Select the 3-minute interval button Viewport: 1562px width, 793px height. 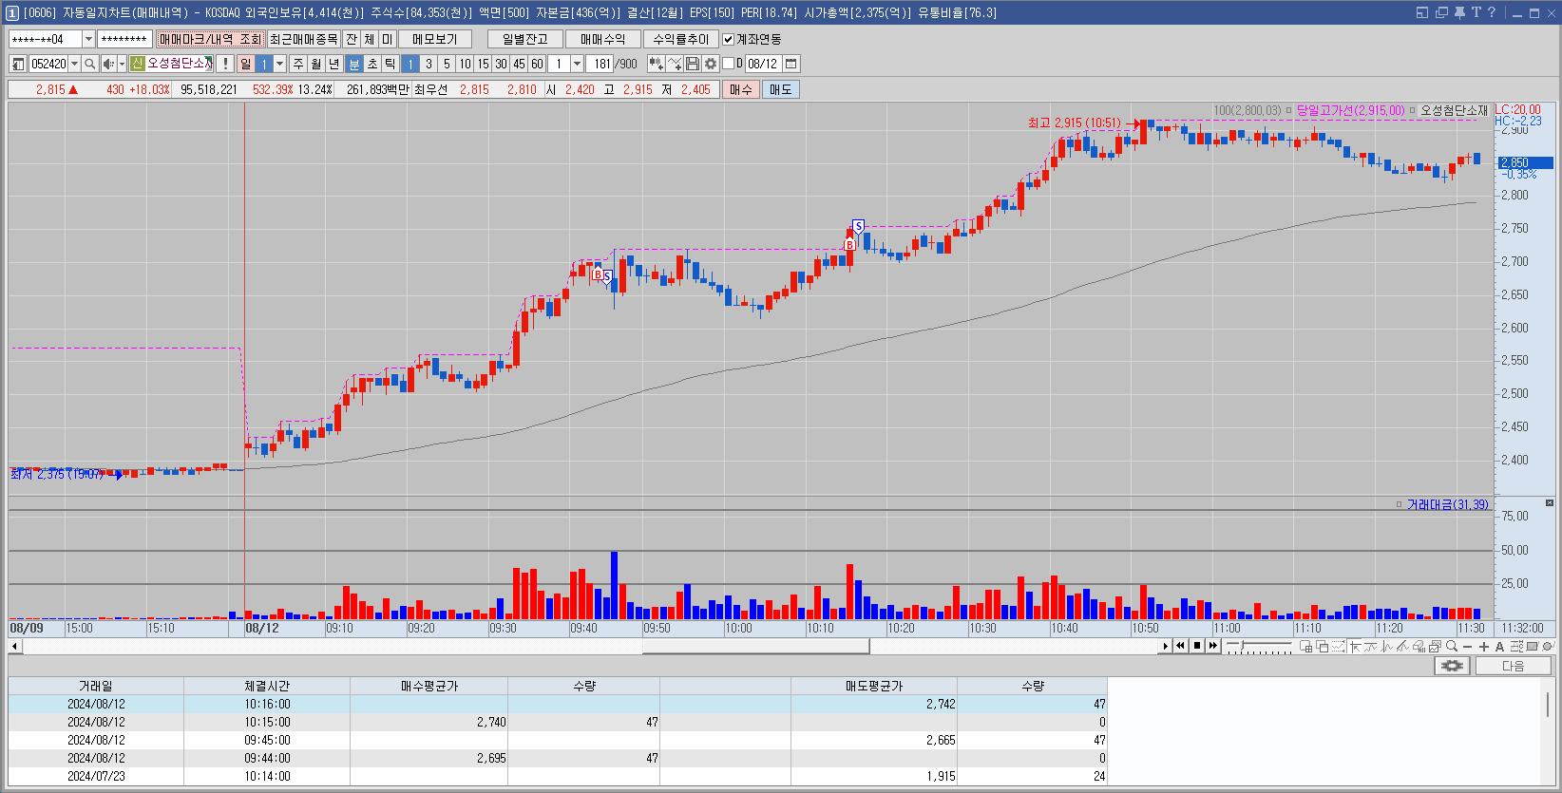coord(429,64)
